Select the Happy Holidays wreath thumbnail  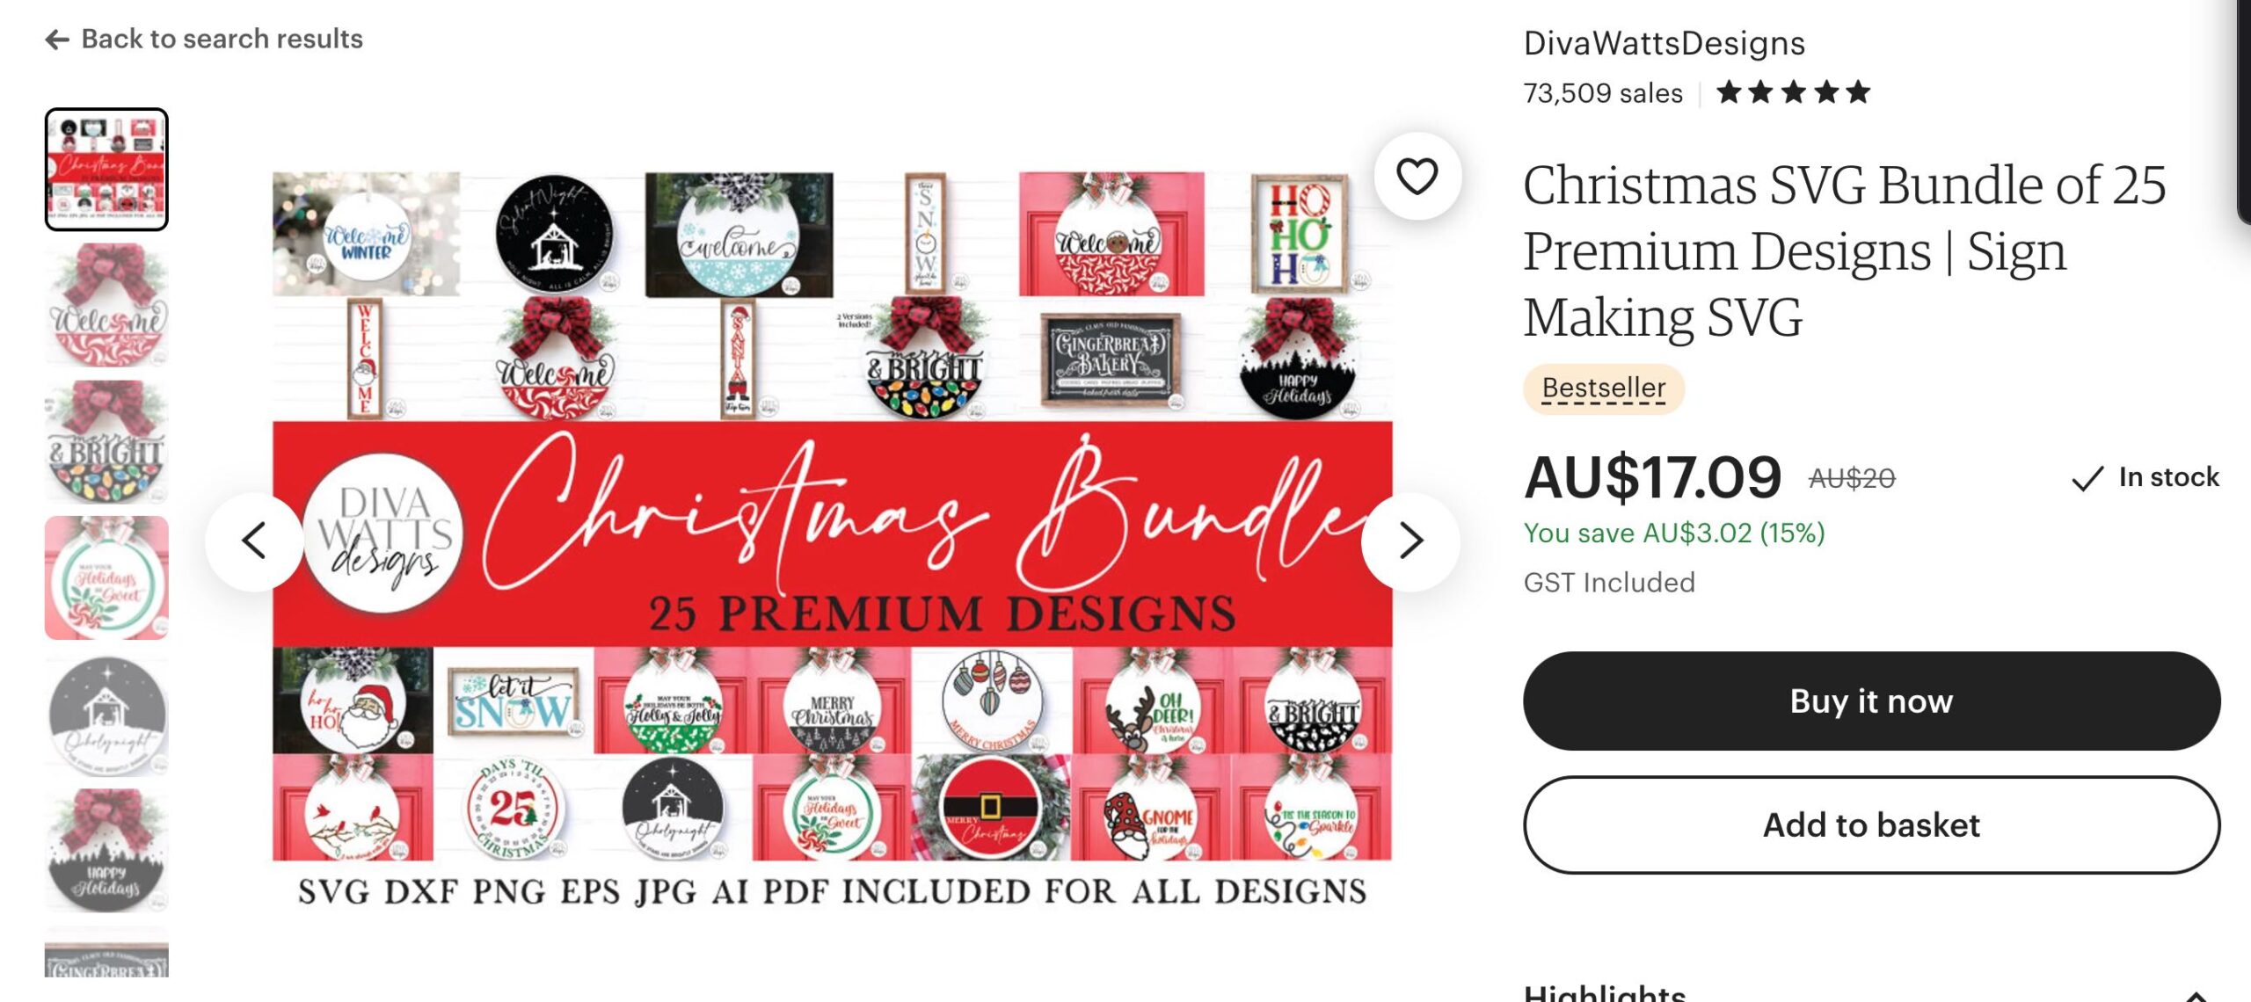click(106, 850)
